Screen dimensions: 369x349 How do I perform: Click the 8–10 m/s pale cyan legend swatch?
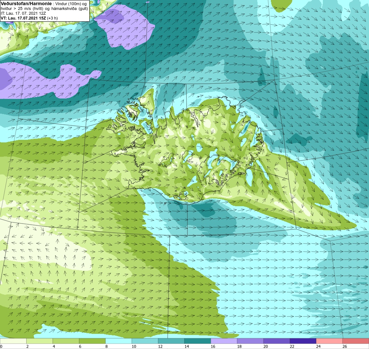click(x=118, y=341)
